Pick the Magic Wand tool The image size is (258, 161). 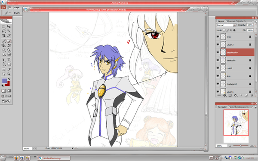(9, 31)
